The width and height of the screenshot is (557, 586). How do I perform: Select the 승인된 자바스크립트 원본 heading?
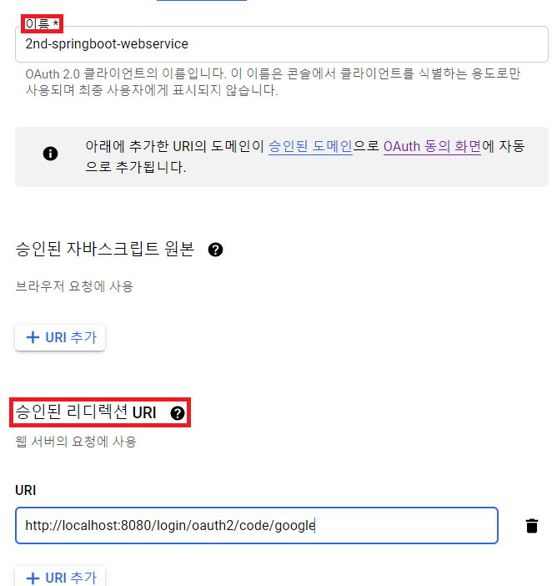pyautogui.click(x=105, y=249)
